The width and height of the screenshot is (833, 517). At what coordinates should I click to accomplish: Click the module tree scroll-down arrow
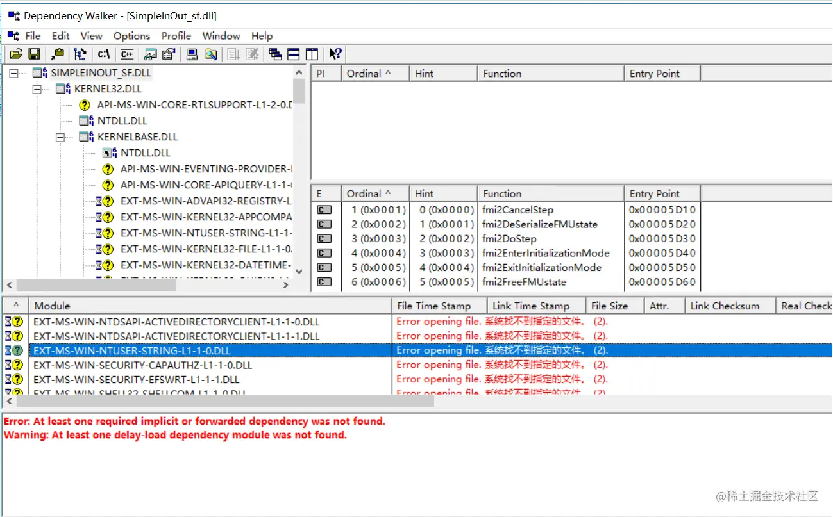coord(299,272)
